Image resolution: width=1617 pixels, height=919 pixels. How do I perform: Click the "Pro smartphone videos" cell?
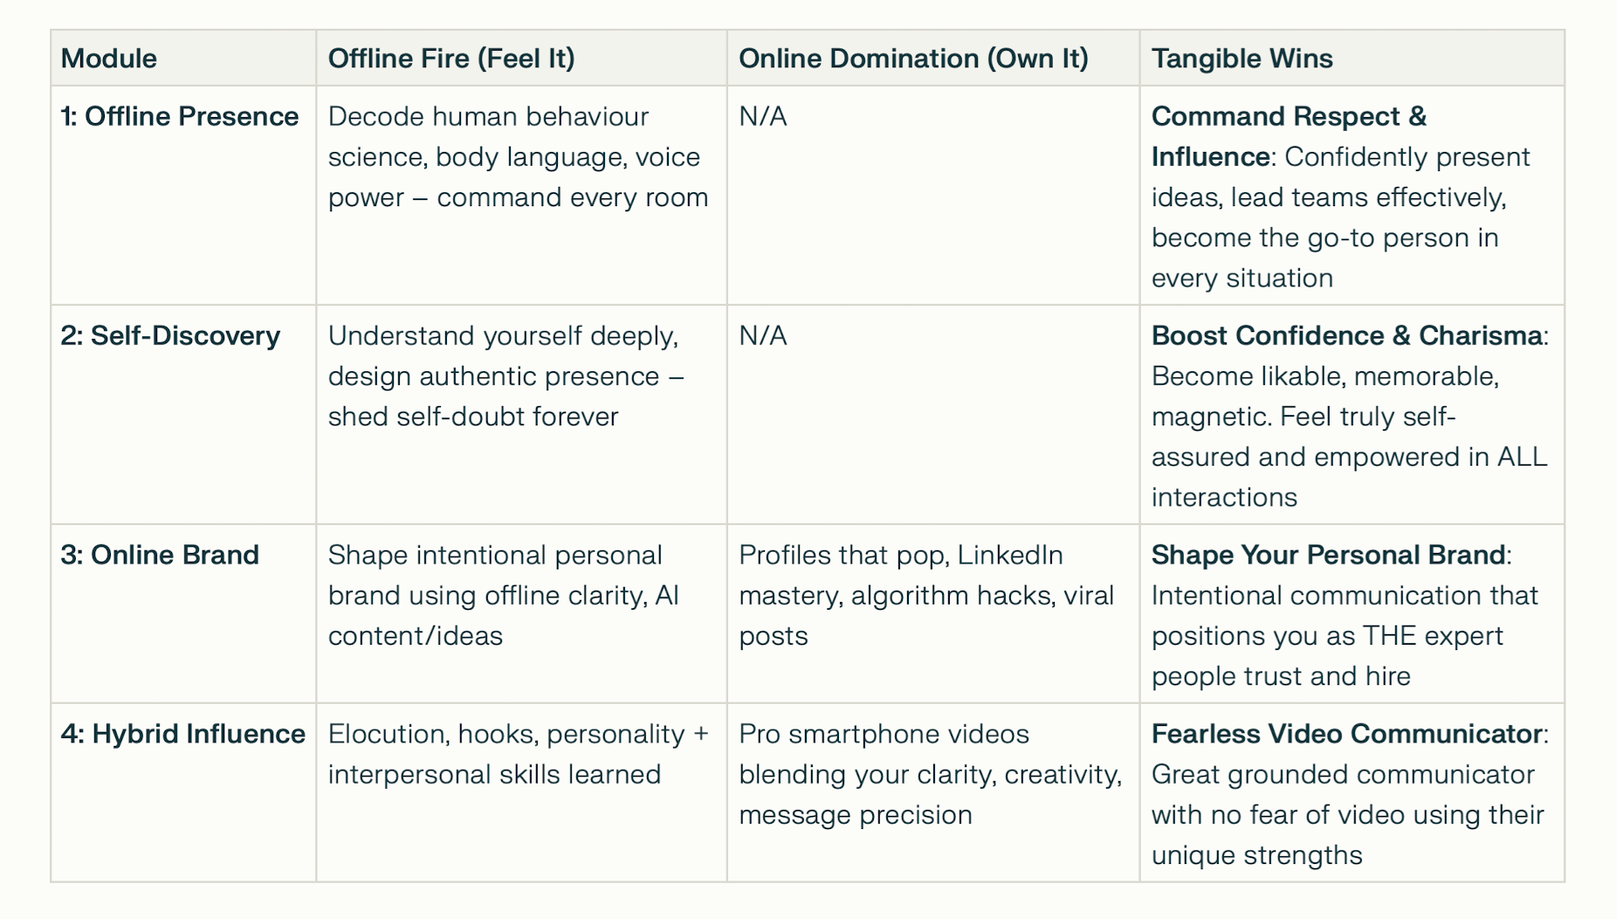[x=930, y=774]
